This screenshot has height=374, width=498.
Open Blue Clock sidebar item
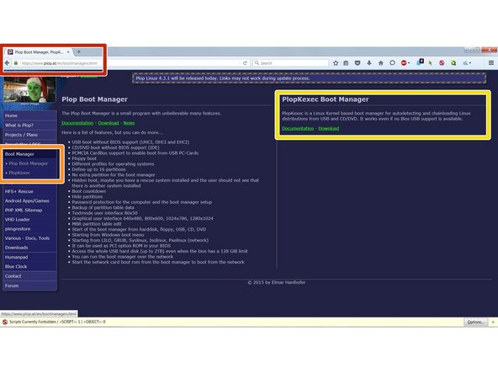point(29,266)
